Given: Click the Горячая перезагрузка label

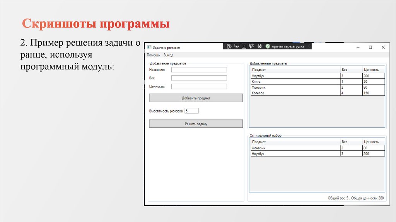Looking at the screenshot, I should [287, 46].
